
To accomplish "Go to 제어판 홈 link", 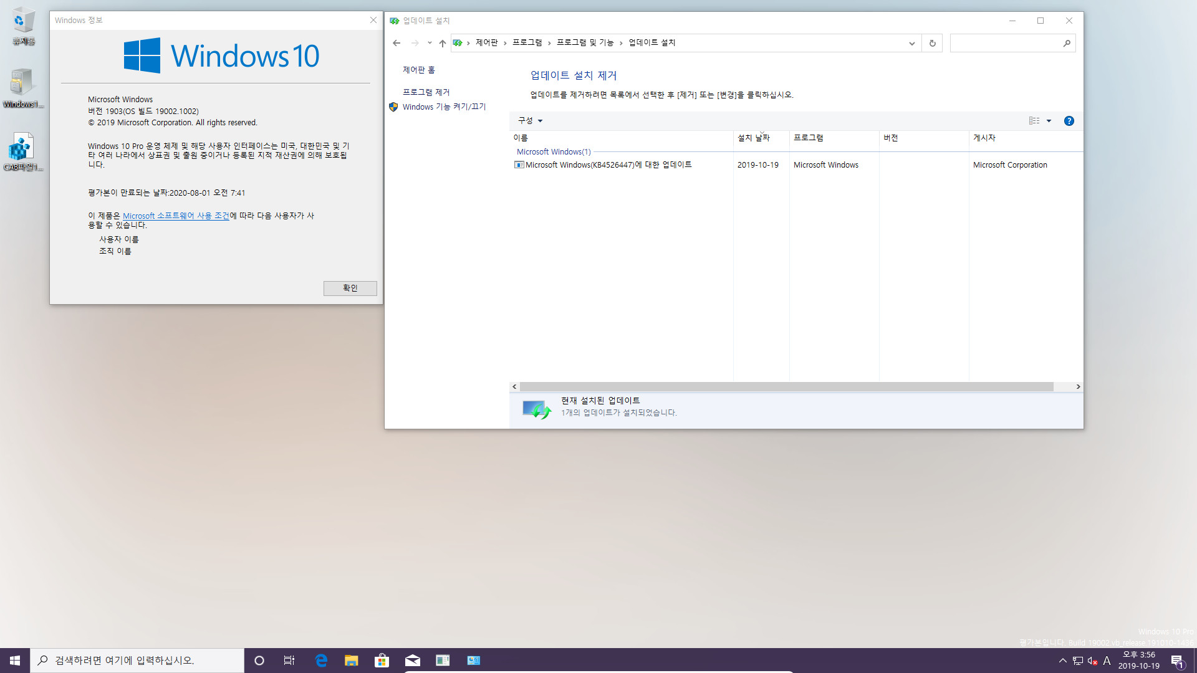I will click(419, 70).
